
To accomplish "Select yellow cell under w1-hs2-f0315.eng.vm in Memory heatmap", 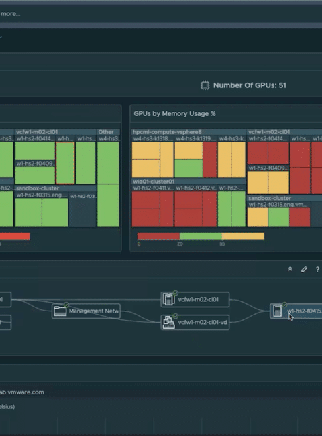I will (258, 217).
